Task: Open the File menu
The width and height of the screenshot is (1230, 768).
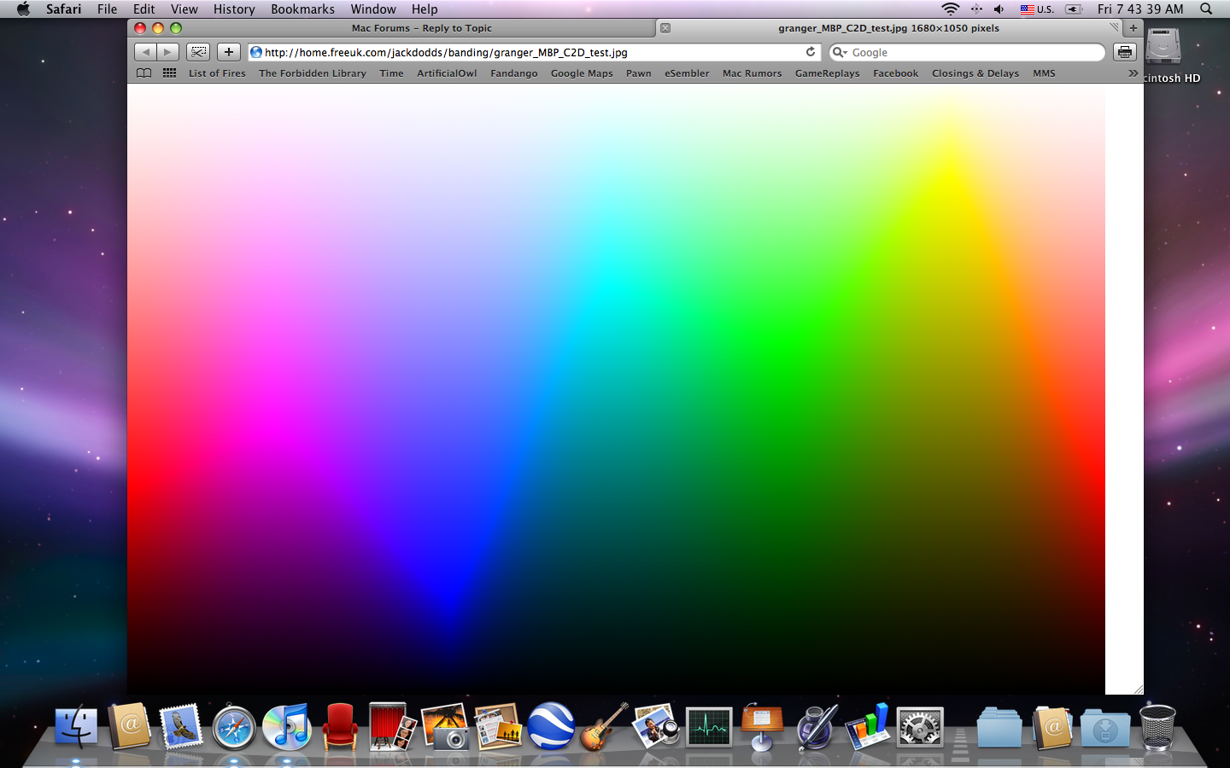Action: click(x=107, y=9)
